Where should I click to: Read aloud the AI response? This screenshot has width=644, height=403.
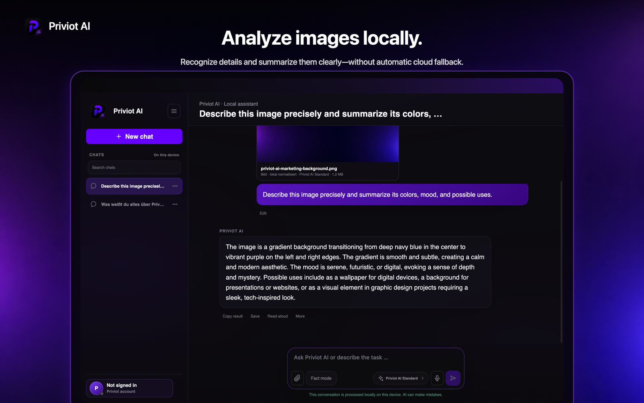277,316
